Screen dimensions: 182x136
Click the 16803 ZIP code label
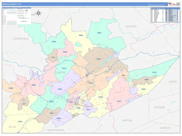[71, 102]
